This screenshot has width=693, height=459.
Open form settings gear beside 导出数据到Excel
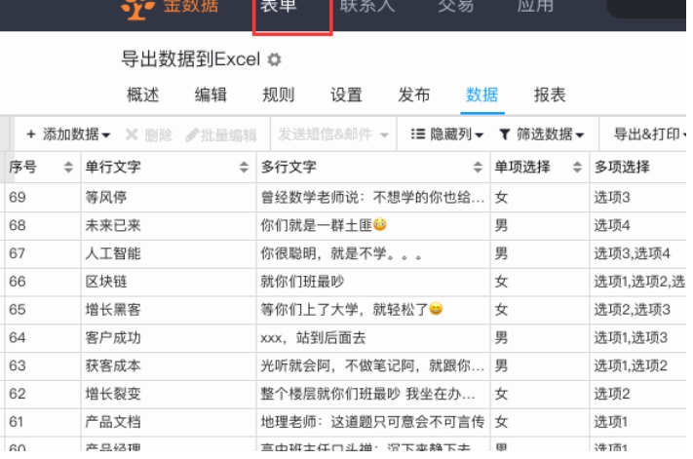275,59
